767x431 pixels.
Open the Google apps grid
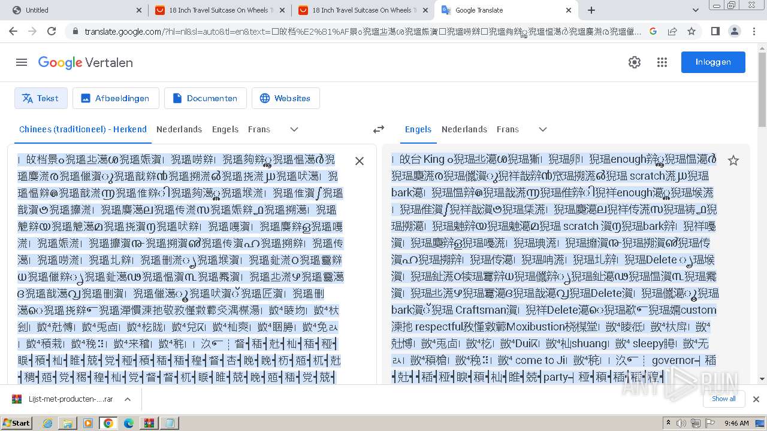coord(662,62)
